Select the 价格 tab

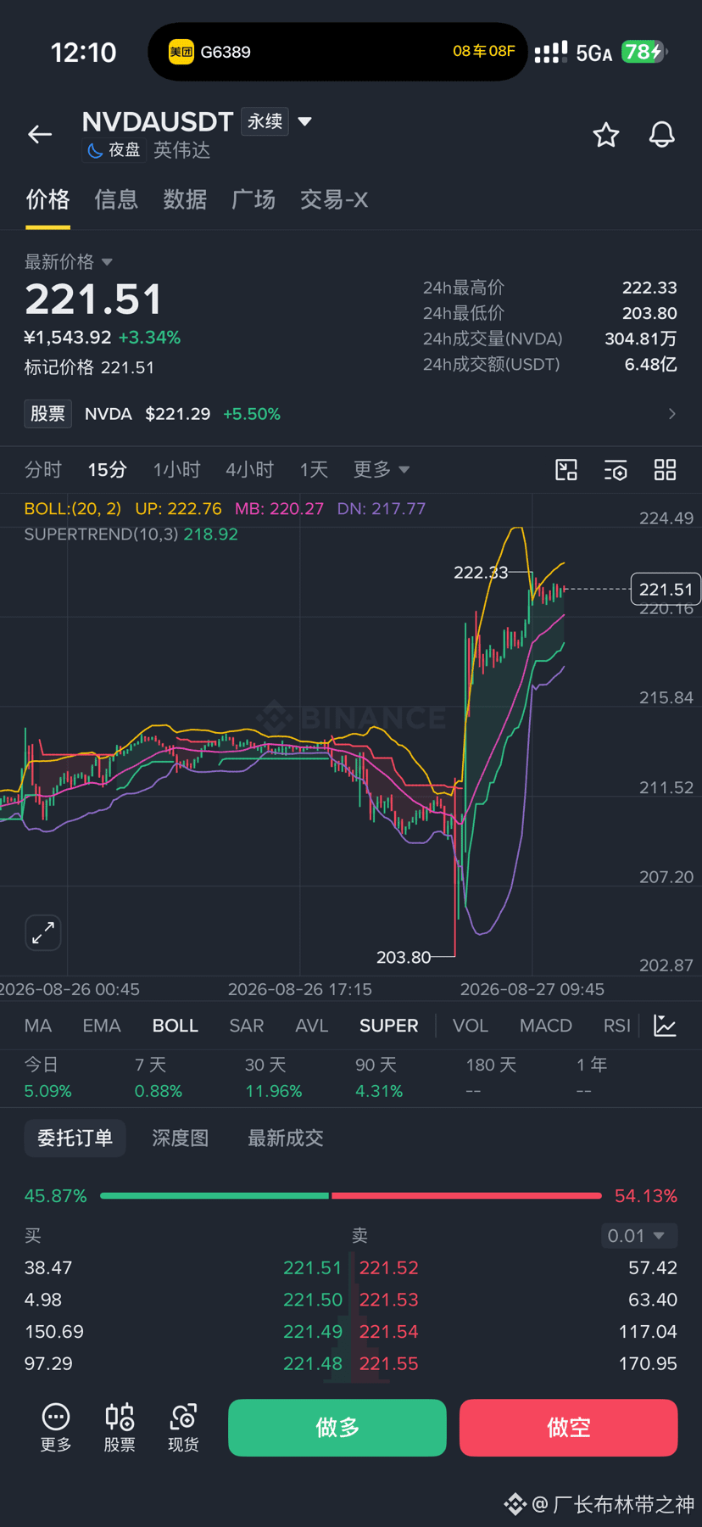pyautogui.click(x=47, y=200)
